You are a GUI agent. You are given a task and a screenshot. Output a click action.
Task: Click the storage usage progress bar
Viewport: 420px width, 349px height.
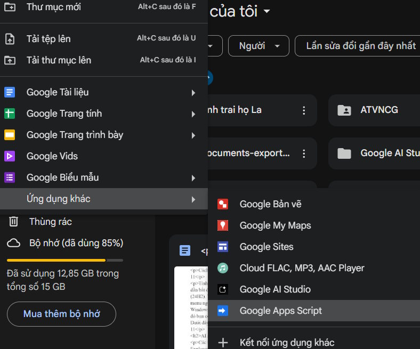pyautogui.click(x=64, y=261)
